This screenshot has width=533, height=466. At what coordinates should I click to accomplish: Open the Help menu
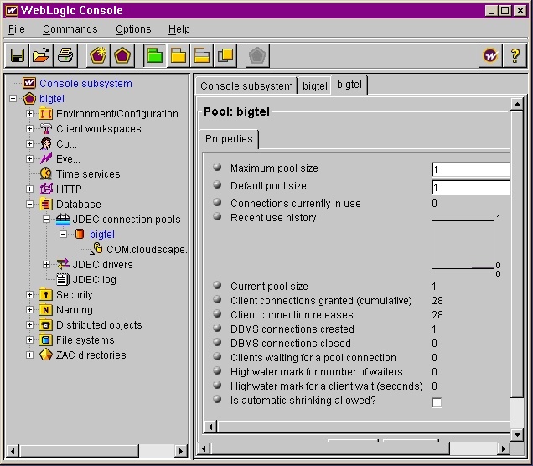(x=179, y=29)
